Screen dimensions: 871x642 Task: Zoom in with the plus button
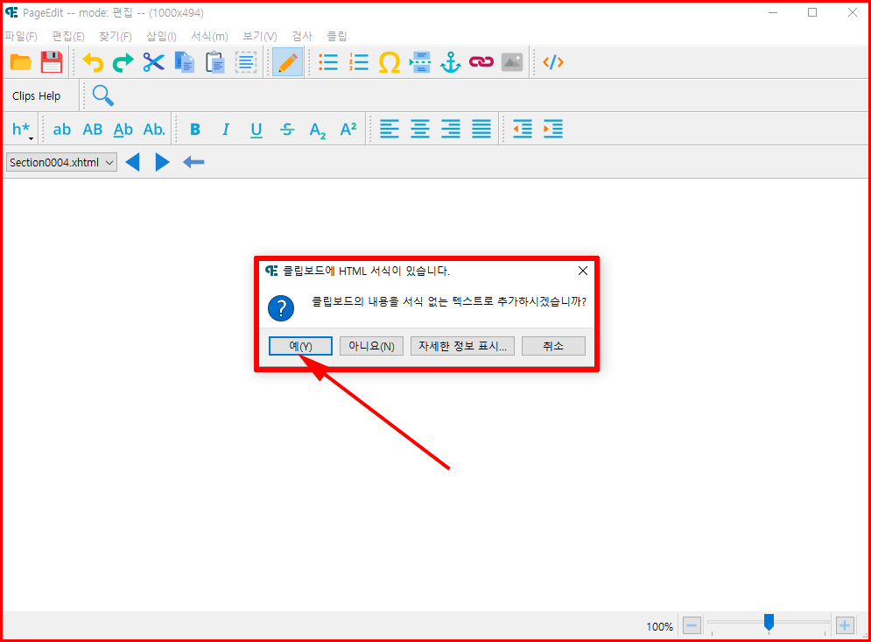[845, 626]
